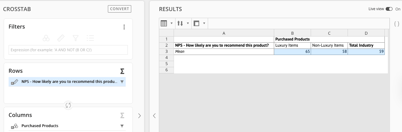
Task: Expand the NPS row variable dropdown arrow
Action: click(122, 82)
